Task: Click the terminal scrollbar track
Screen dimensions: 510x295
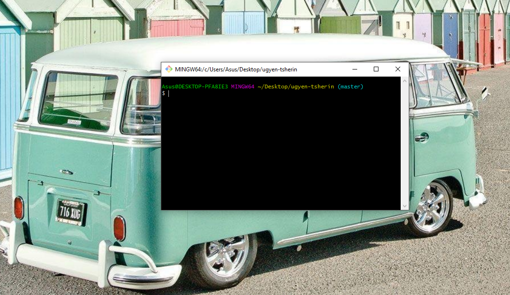Action: point(404,143)
